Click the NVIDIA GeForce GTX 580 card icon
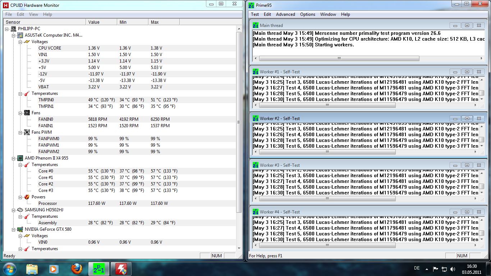Screen dimensions: 491x276 [20, 229]
